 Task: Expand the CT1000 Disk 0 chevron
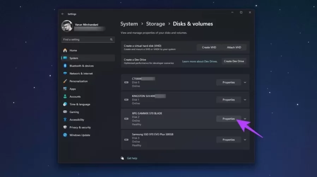[x=245, y=82]
